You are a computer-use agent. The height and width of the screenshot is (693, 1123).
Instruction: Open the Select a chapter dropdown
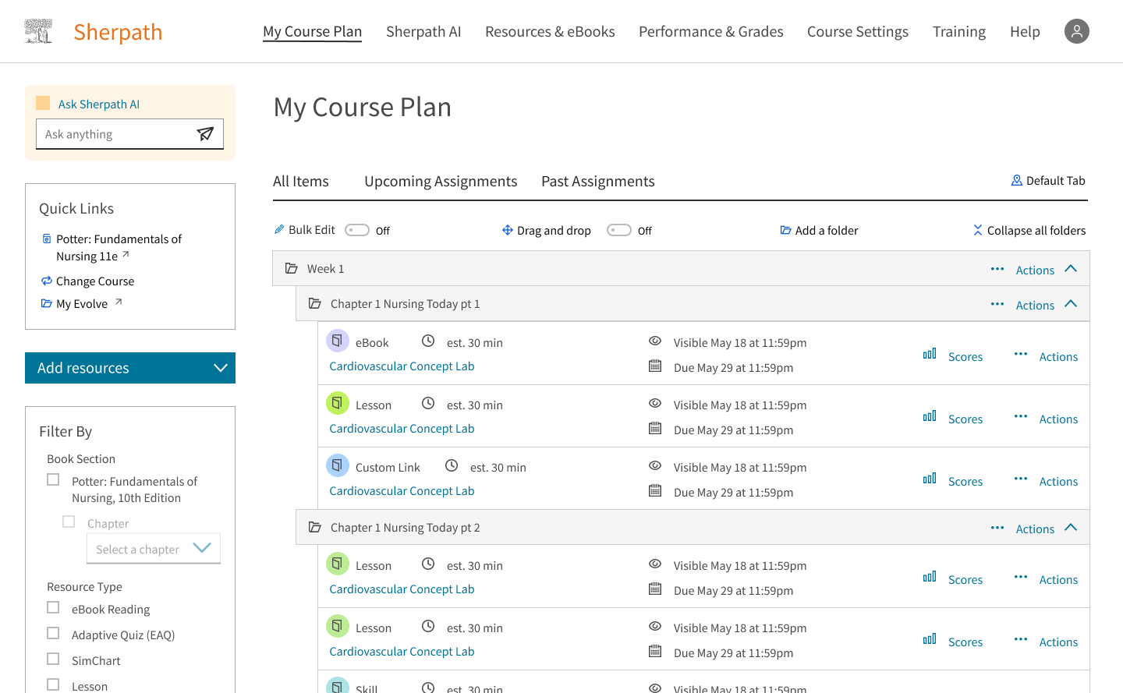pyautogui.click(x=154, y=549)
